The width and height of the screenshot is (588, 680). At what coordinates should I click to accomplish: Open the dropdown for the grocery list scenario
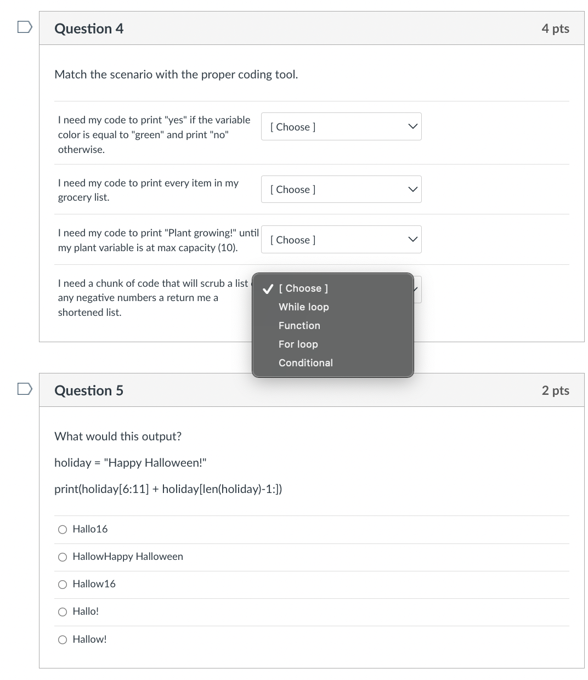pos(341,189)
